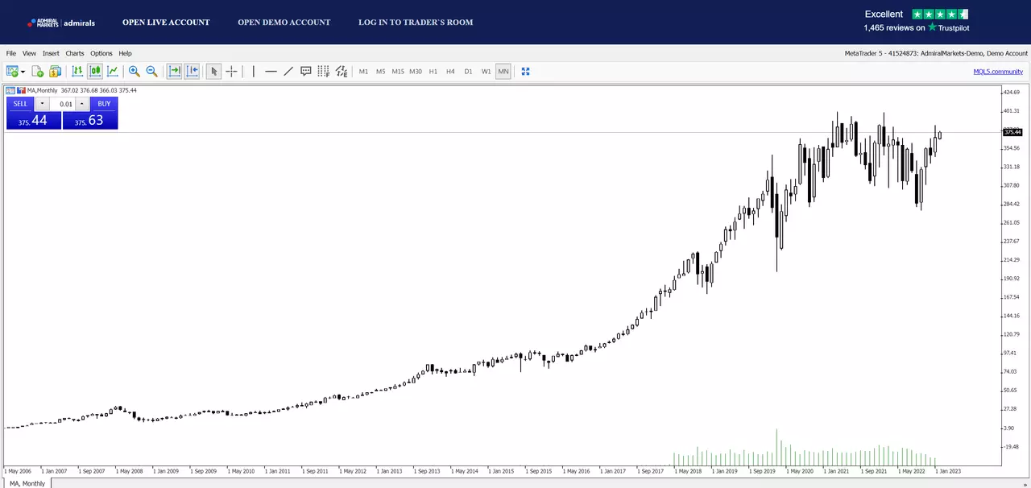Draw a trendline with the diagonal line tool
Viewport: 1031px width, 488px height.
point(288,72)
